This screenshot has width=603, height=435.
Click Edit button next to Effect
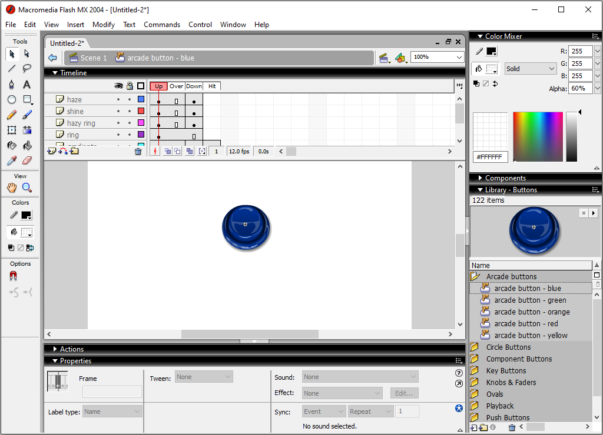click(x=405, y=393)
